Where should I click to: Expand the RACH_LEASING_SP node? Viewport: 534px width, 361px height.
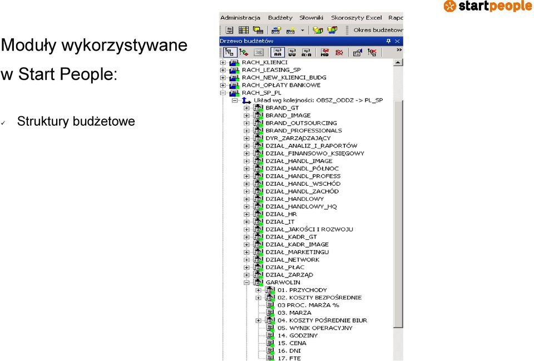coord(222,70)
